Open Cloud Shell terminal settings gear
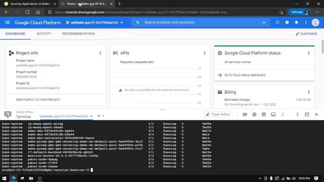The width and height of the screenshot is (324, 182). point(254,114)
